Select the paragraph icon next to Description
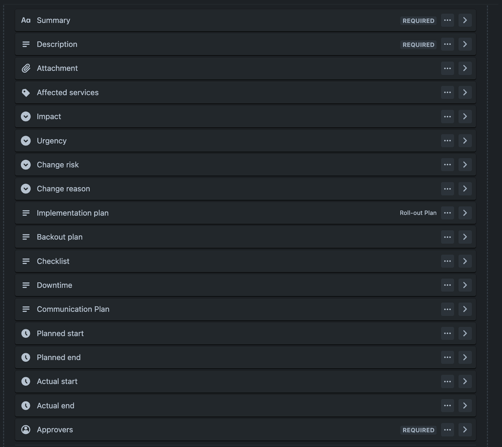The height and width of the screenshot is (447, 502). (x=26, y=44)
